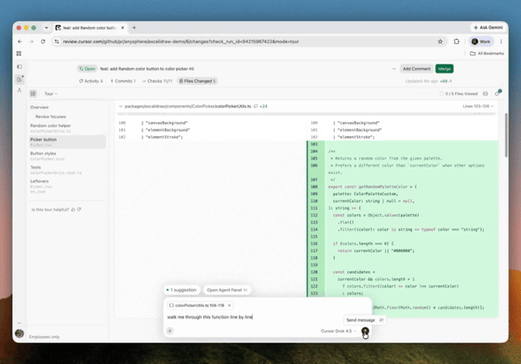Switch to the Commits tab
The height and width of the screenshot is (364, 521).
[x=123, y=81]
